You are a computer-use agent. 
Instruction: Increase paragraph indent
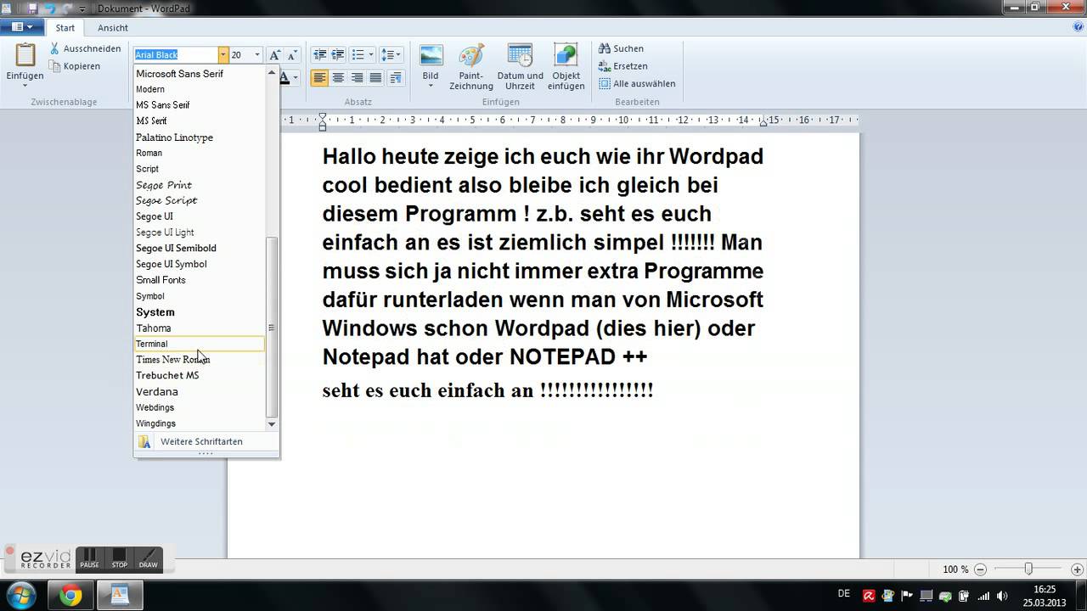[338, 54]
